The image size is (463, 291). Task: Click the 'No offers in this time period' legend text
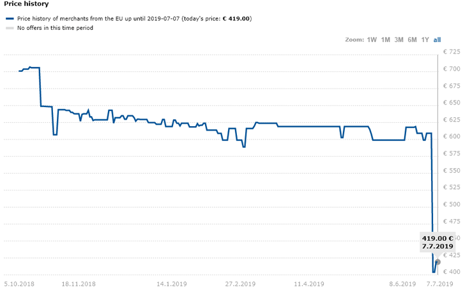tap(55, 28)
